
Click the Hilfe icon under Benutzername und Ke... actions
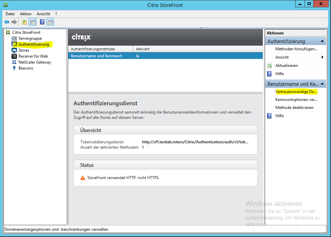click(x=269, y=116)
